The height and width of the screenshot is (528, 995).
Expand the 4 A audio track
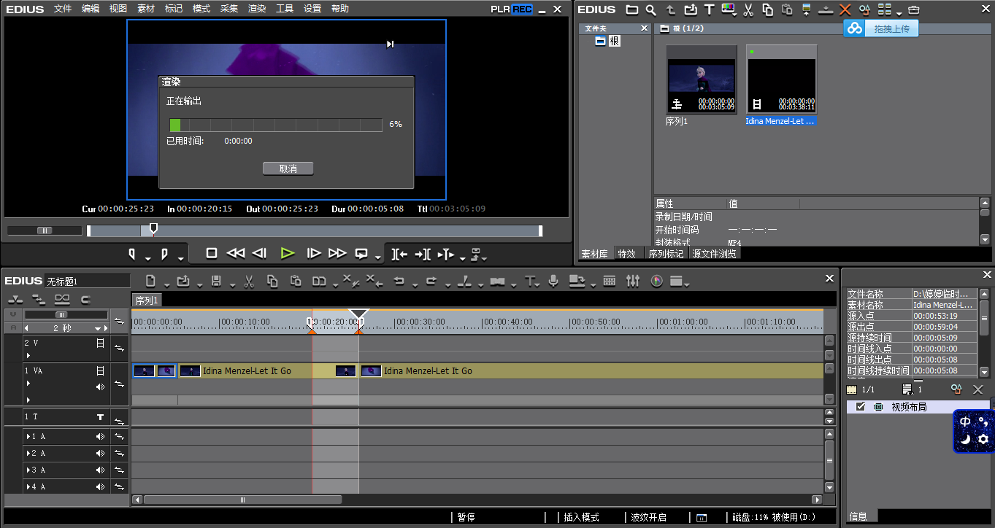[x=28, y=486]
